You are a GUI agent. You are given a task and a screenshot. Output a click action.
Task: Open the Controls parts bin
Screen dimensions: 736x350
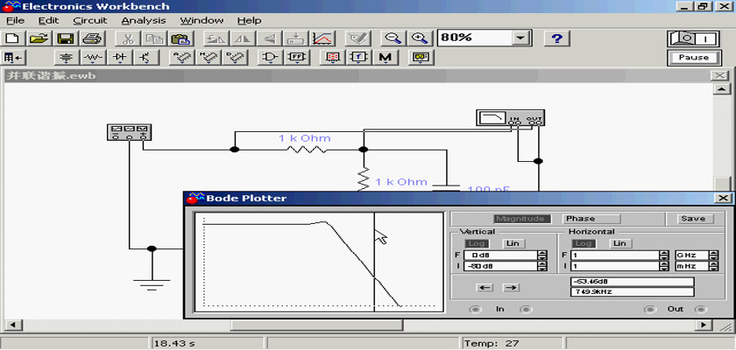(x=358, y=58)
